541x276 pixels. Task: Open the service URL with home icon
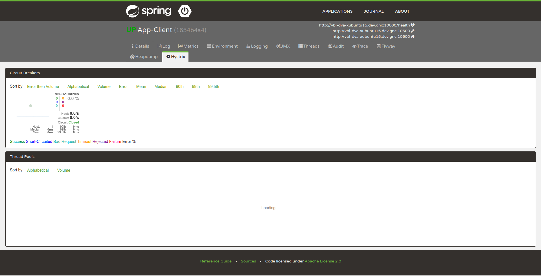(x=371, y=36)
